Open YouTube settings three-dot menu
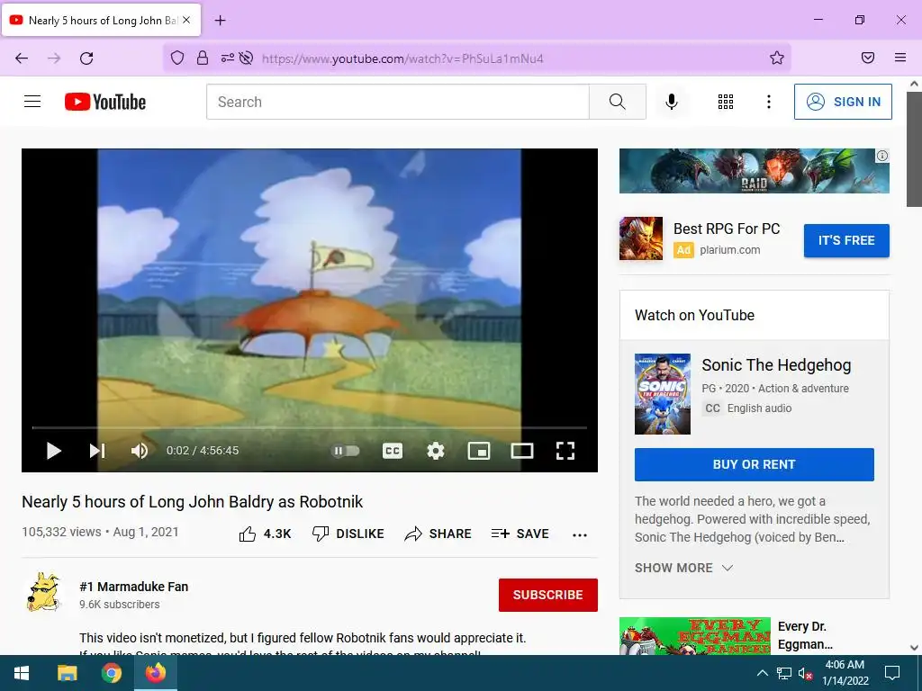This screenshot has height=691, width=922. (769, 102)
